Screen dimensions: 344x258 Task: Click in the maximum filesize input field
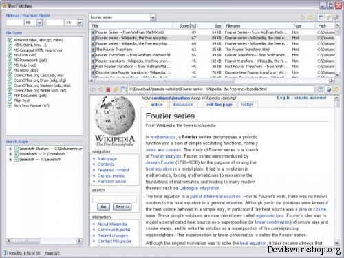(55, 23)
